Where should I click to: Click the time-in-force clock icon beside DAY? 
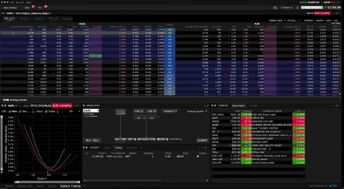pyautogui.click(x=159, y=139)
